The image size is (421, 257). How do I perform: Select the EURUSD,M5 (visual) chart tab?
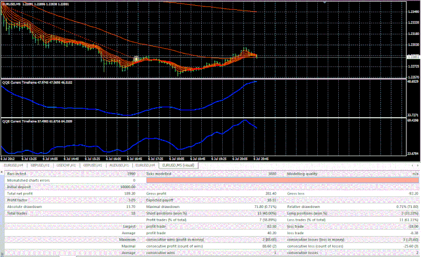coord(178,166)
